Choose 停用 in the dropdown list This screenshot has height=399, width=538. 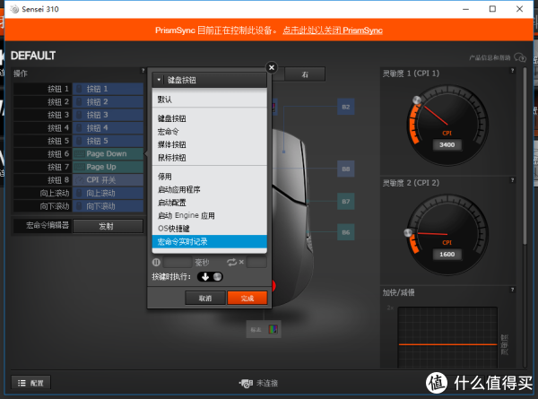pos(209,177)
